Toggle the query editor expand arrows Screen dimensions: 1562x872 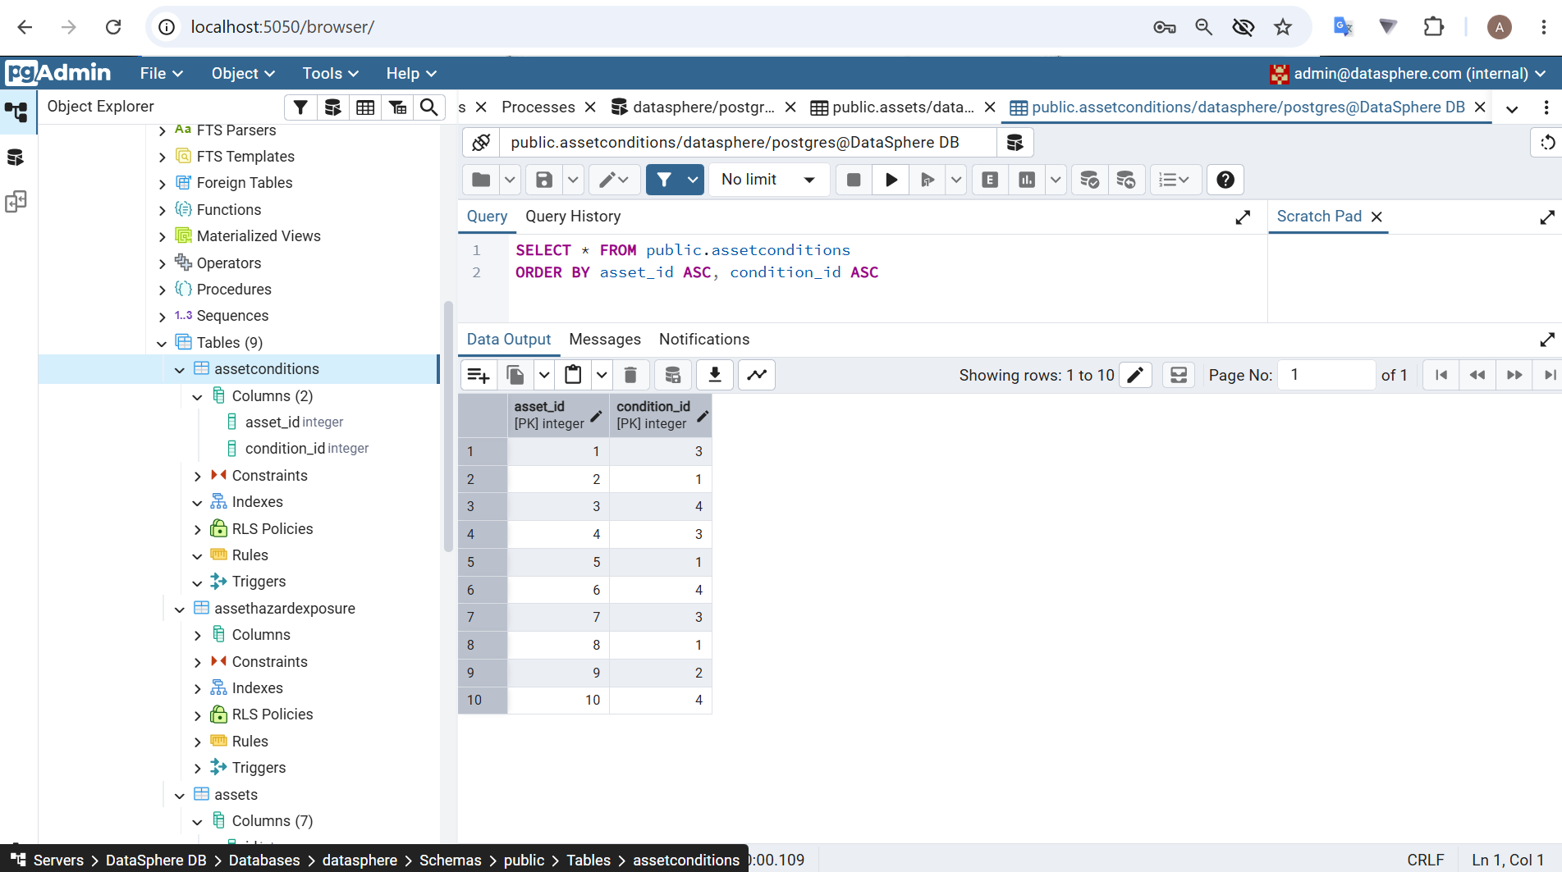coord(1244,217)
